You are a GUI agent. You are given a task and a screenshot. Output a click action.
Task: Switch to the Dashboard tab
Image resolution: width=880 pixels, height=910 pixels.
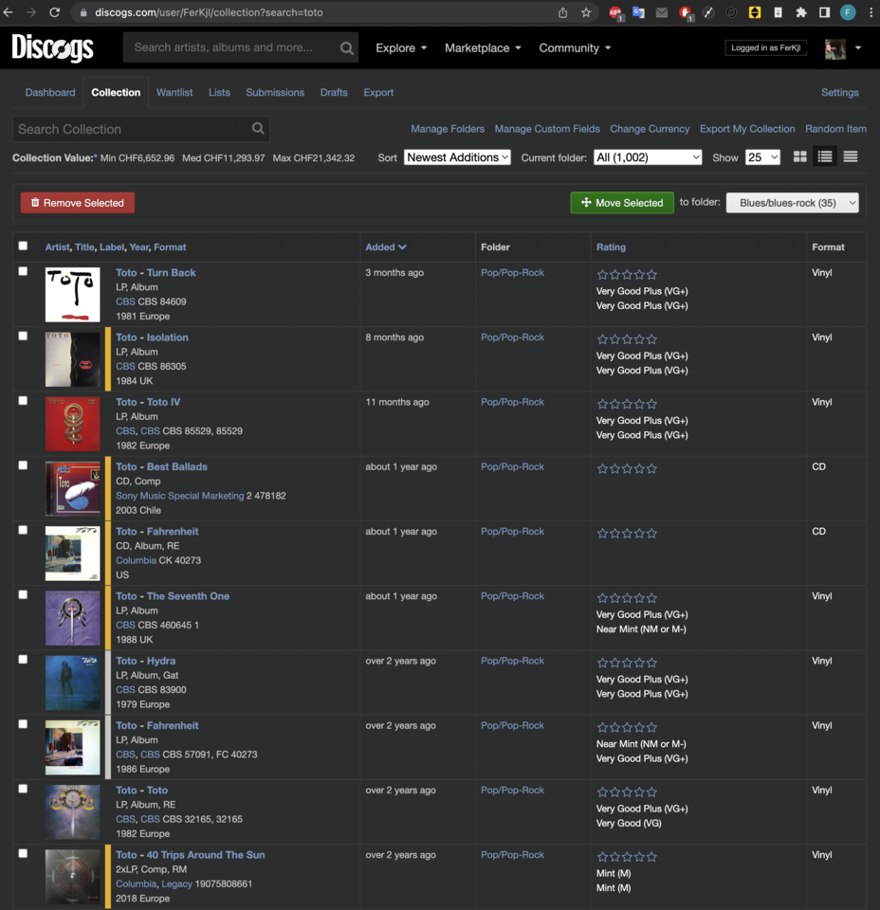click(50, 92)
